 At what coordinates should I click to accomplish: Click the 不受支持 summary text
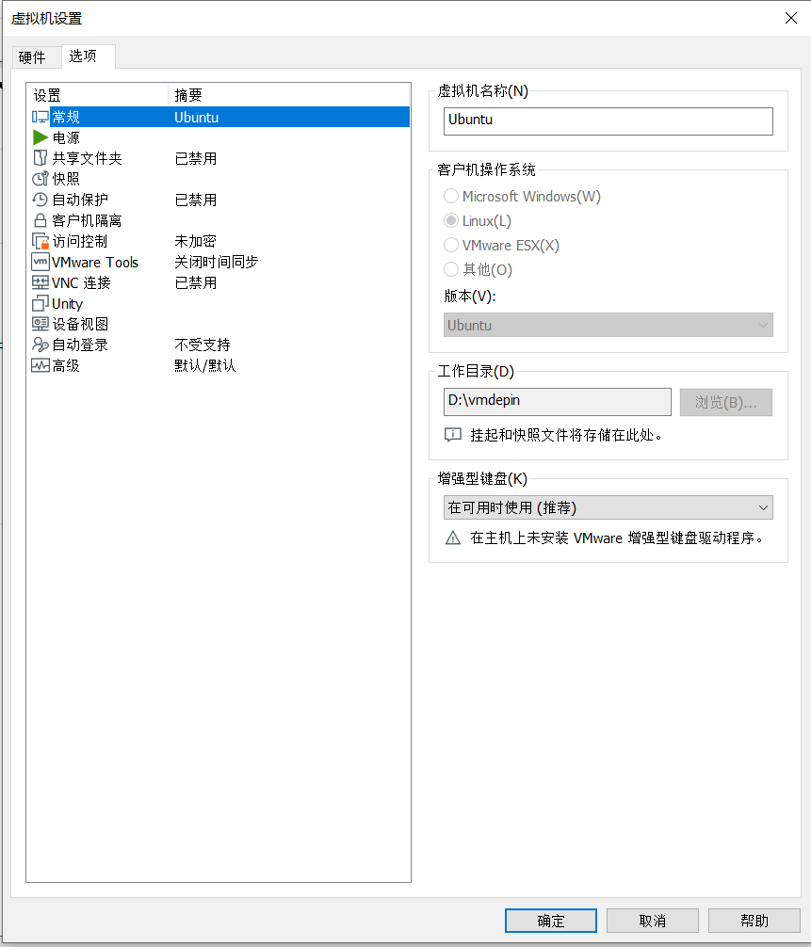click(203, 345)
